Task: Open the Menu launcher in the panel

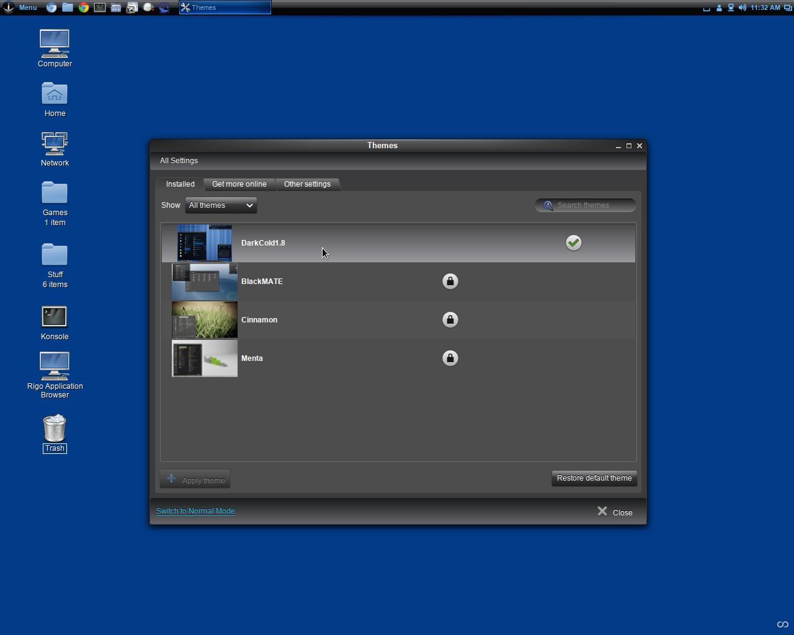Action: 20,7
